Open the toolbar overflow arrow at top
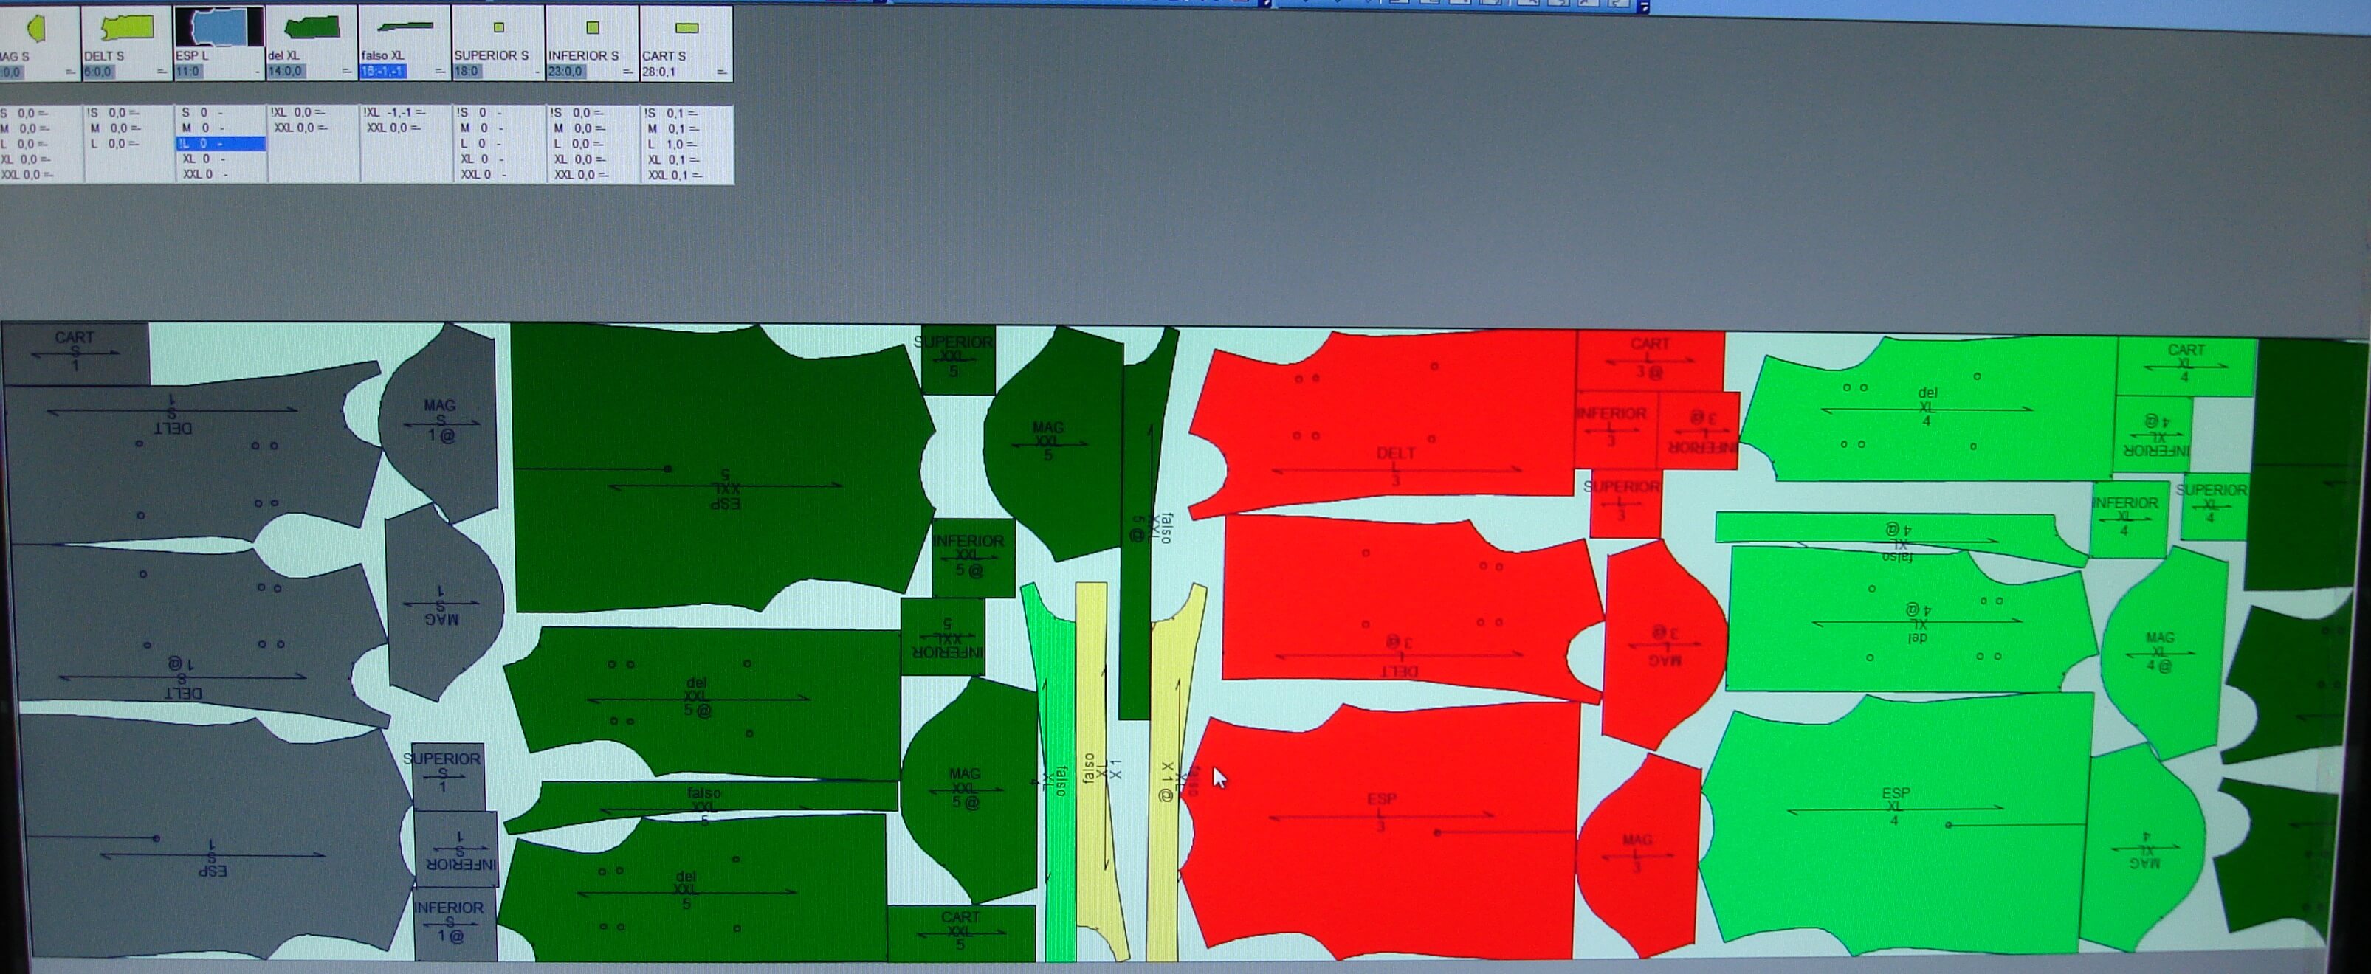This screenshot has width=2371, height=974. coord(1645,7)
